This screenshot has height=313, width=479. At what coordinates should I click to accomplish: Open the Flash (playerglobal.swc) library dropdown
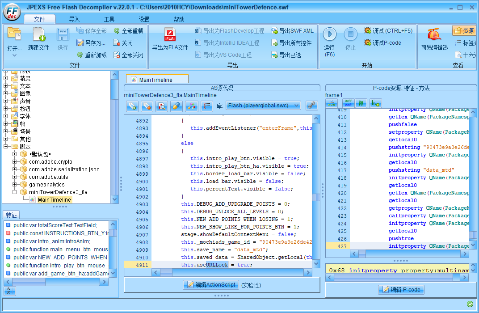coord(263,106)
